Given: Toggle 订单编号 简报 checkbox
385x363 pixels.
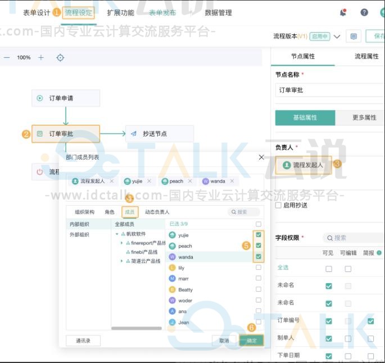Looking at the screenshot, I should [x=371, y=321].
